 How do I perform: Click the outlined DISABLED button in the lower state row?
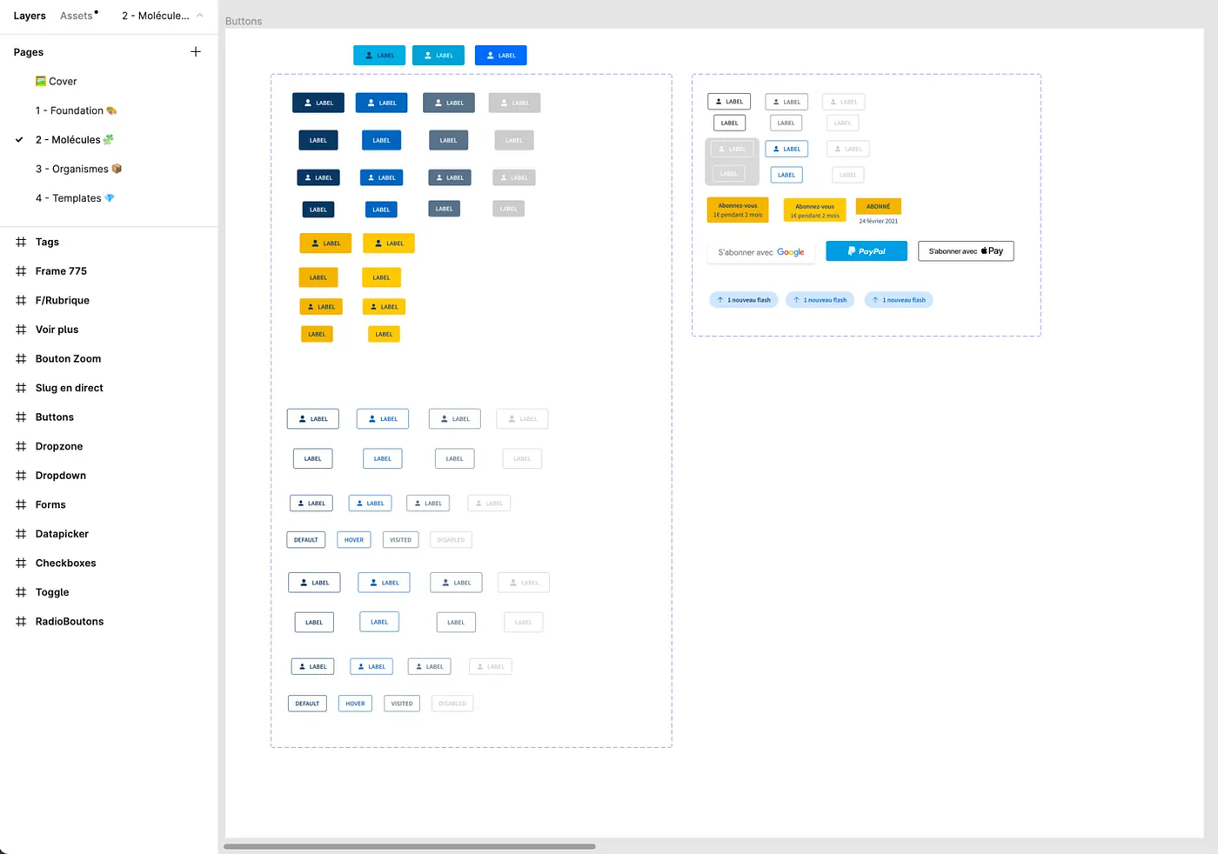tap(452, 704)
